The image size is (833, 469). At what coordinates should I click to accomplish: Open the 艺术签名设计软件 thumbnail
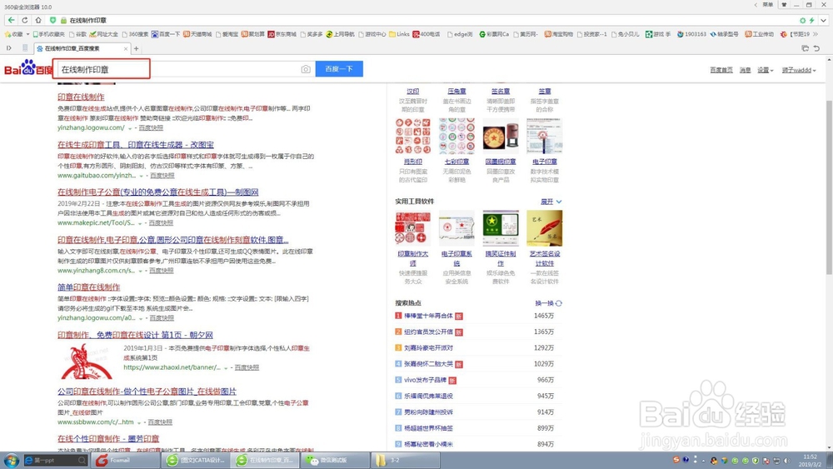click(x=545, y=228)
